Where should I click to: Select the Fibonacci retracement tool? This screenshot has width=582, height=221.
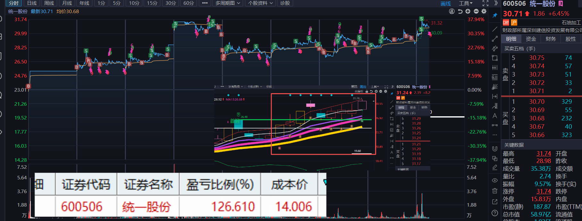[495, 106]
